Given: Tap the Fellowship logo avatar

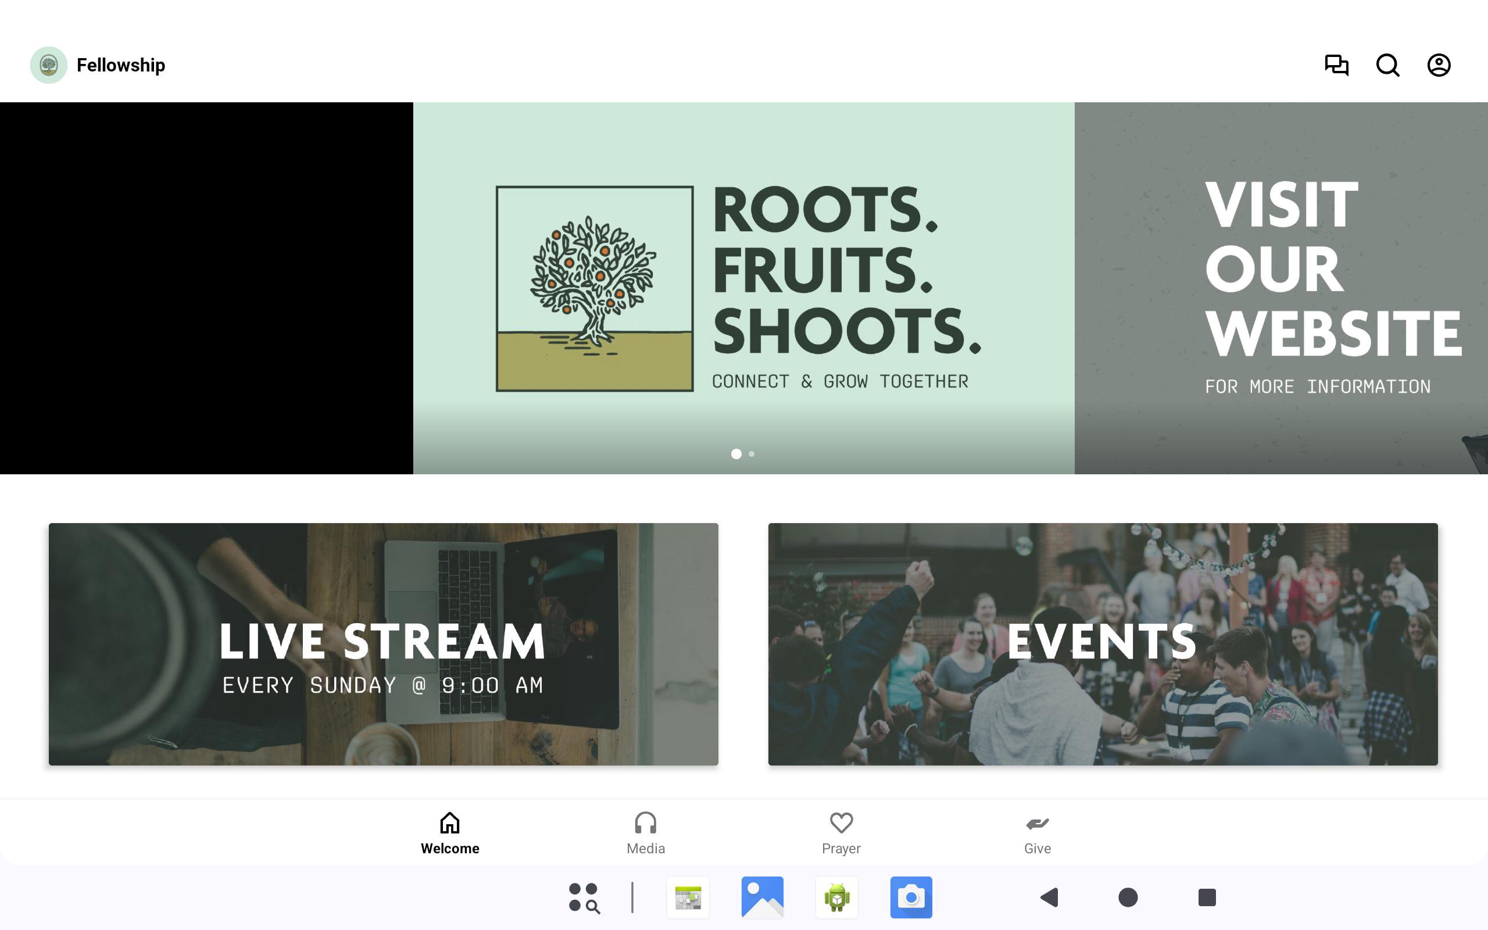Looking at the screenshot, I should [49, 65].
